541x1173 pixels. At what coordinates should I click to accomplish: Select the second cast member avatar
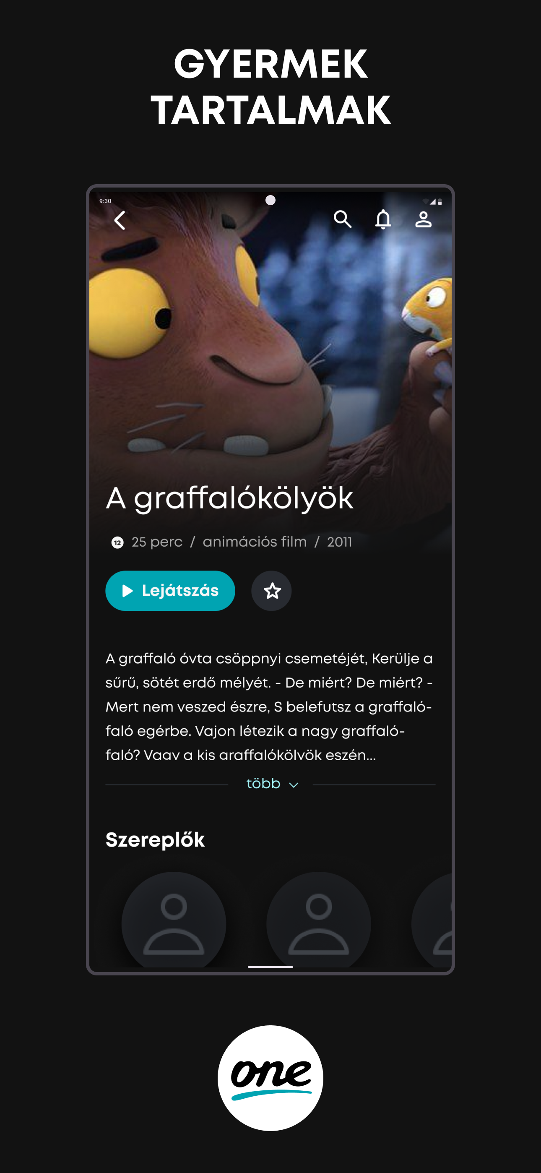coord(318,920)
